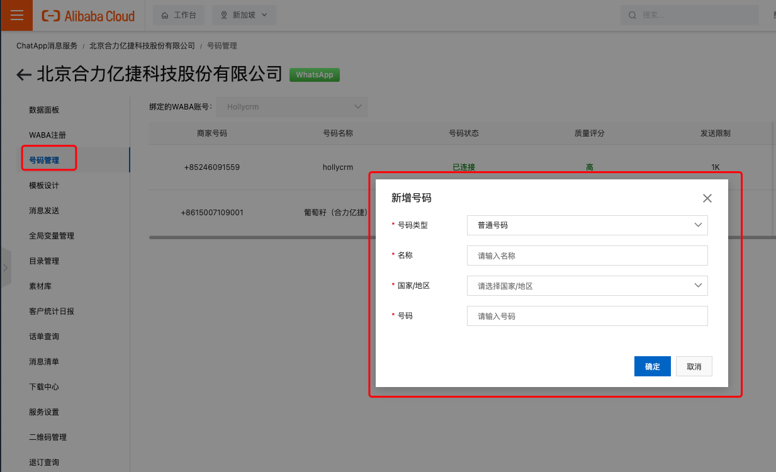Click the horizontal table scrollbar

point(261,237)
